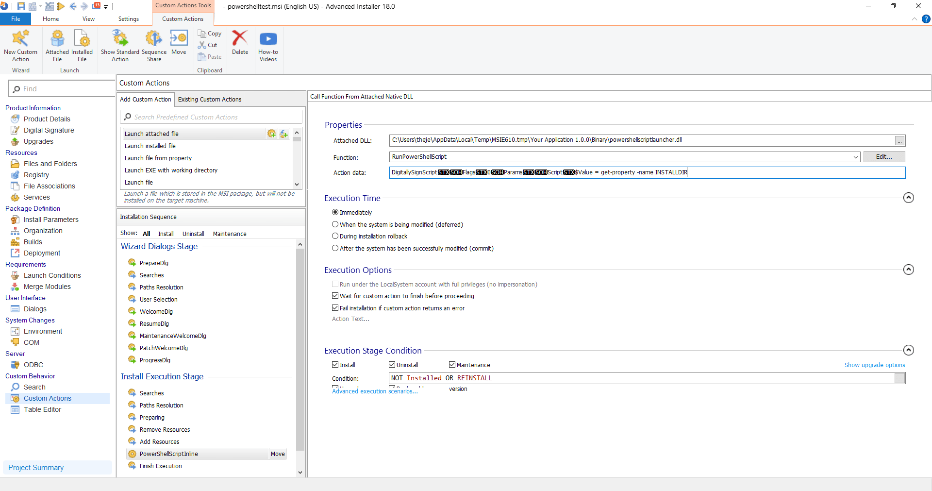Open the Settings ribbon tab
The width and height of the screenshot is (932, 491).
[x=128, y=19]
